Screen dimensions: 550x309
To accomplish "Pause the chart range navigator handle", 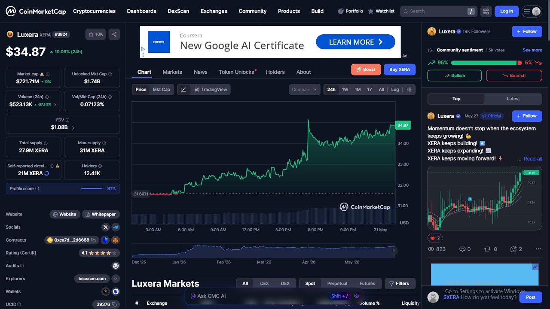I will [x=394, y=251].
